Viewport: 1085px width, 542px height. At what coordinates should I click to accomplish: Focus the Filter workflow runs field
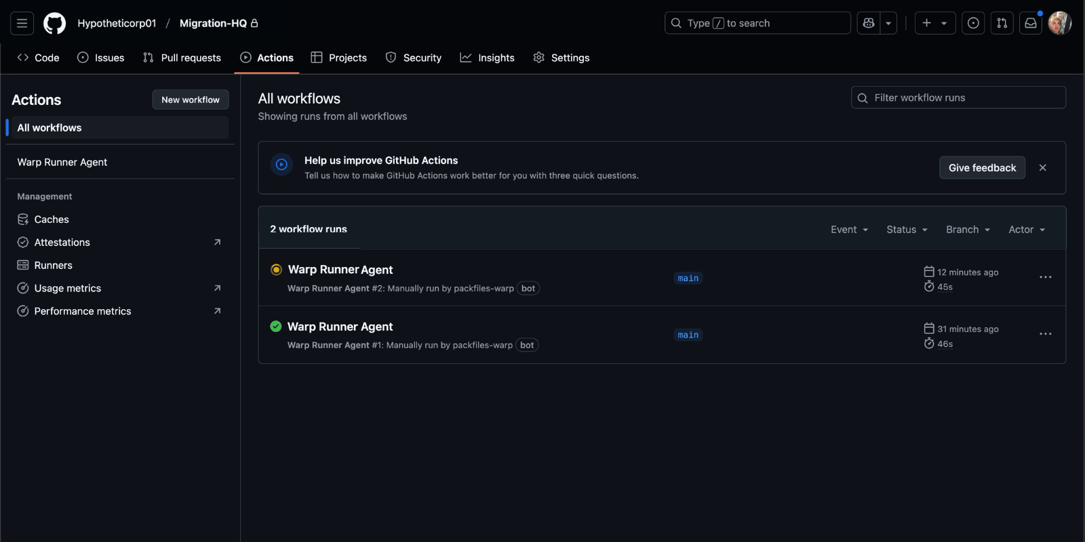click(958, 98)
